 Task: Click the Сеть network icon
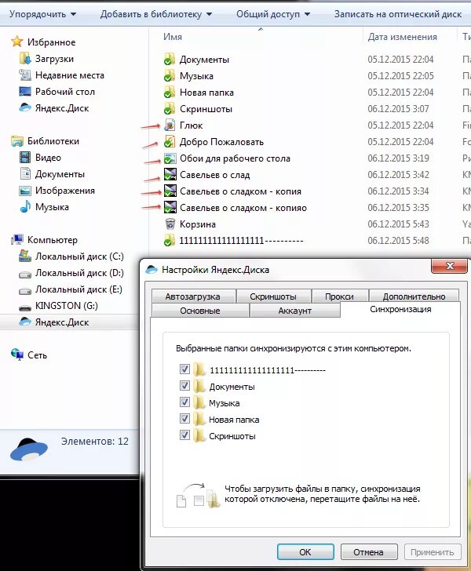click(17, 355)
